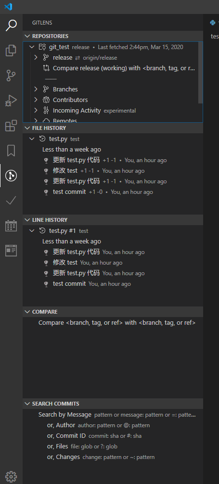Choose 'or, Author' search option
The image size is (219, 484).
coord(61,425)
